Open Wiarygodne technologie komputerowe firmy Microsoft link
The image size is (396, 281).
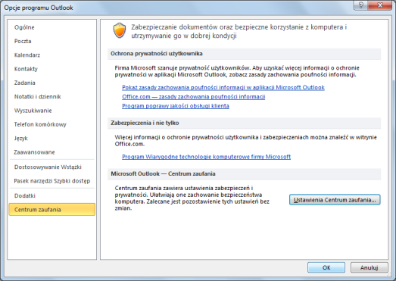[207, 157]
